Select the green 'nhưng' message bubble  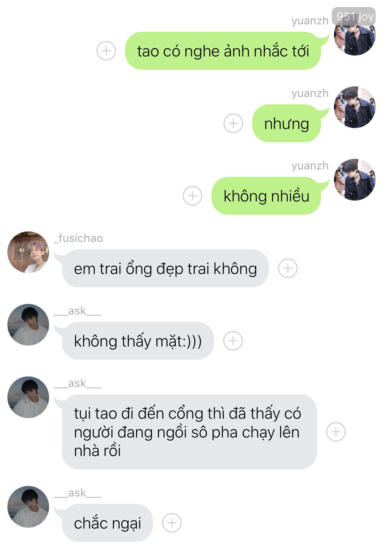pos(286,123)
